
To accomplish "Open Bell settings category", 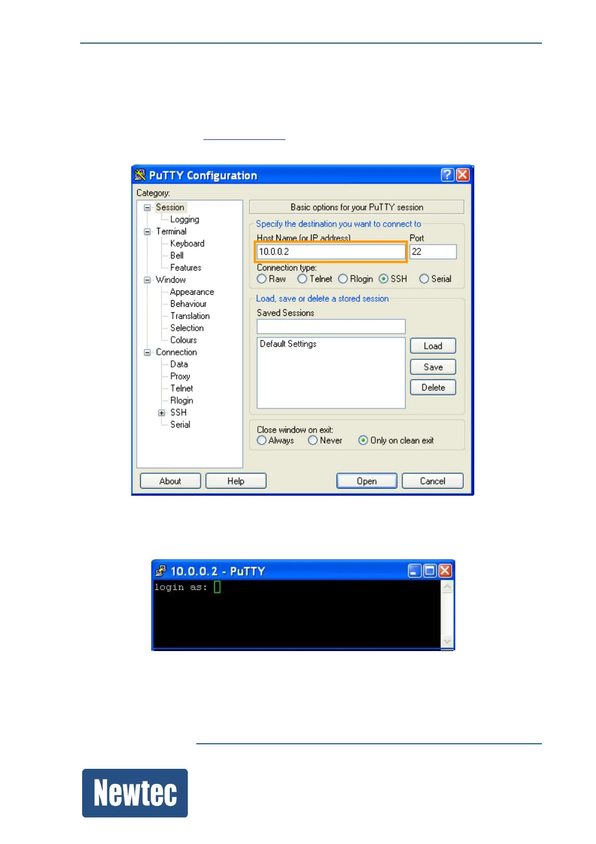I will (x=177, y=256).
